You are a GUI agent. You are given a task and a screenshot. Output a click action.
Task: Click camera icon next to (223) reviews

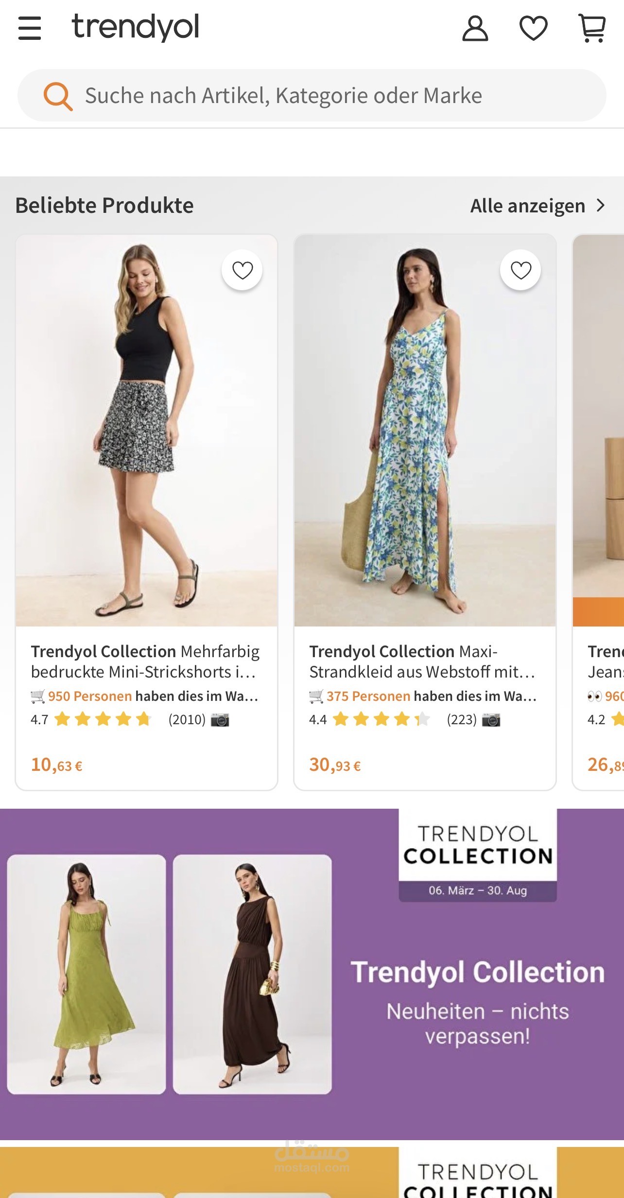[x=491, y=720]
